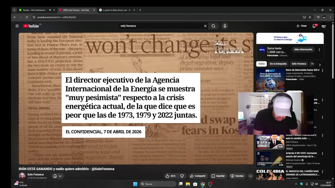This screenshot has width=335, height=188.
Task: Open the 1xBet ad thumbnail
Action: pyautogui.click(x=270, y=80)
